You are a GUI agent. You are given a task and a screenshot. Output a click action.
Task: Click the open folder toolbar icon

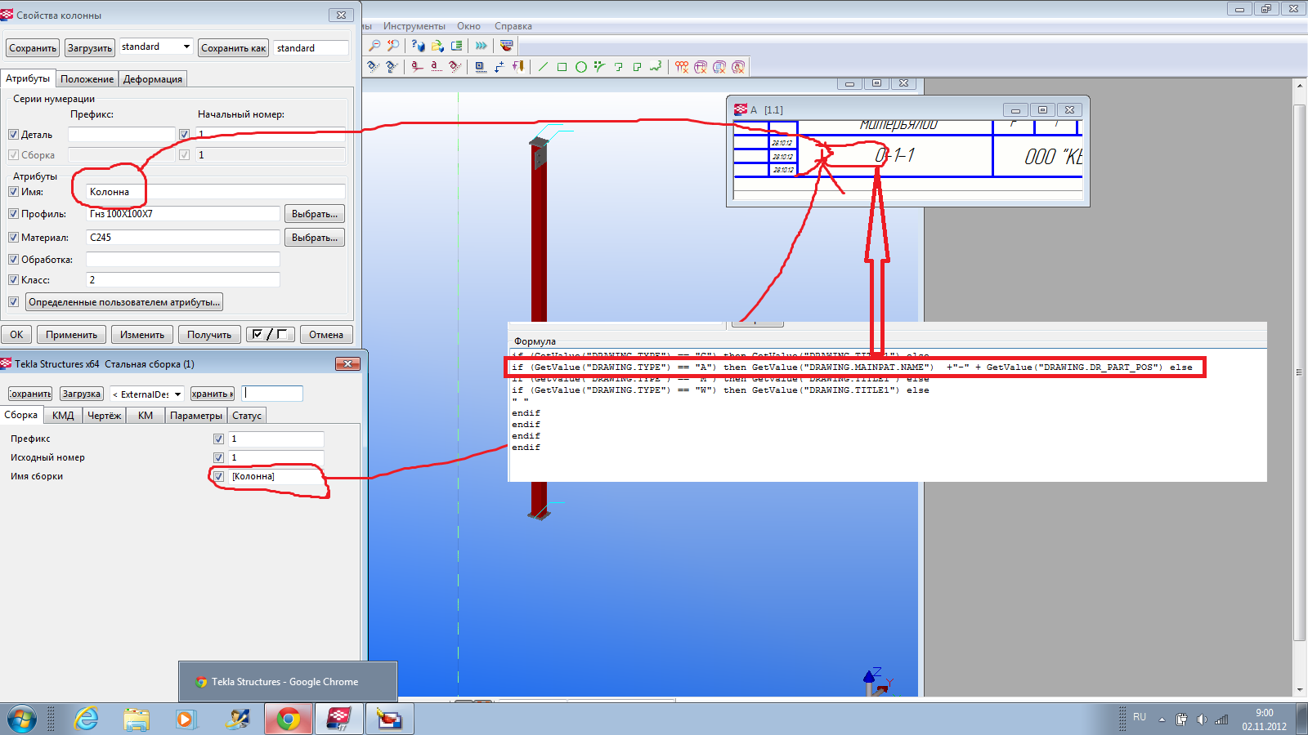(x=437, y=46)
